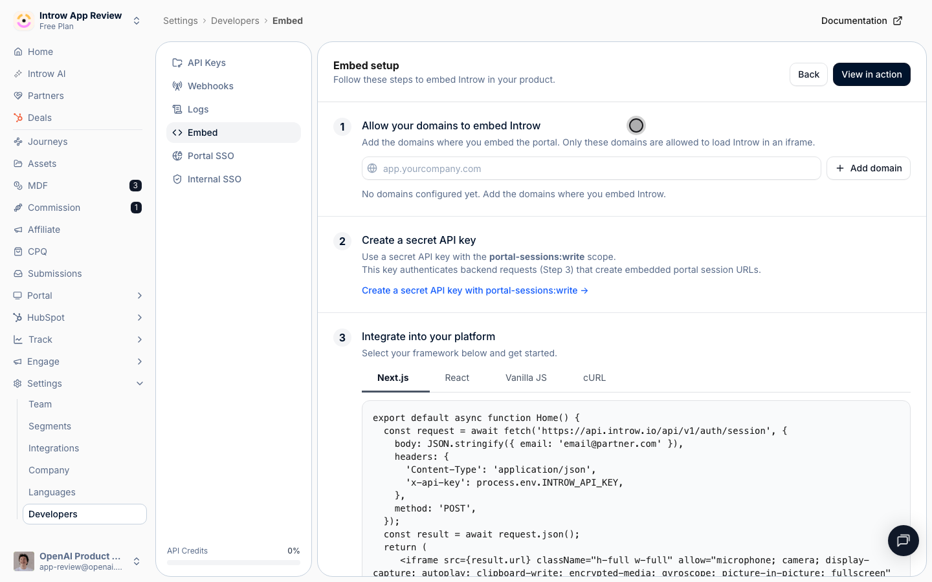
Task: Click the View in action button
Action: (x=871, y=74)
